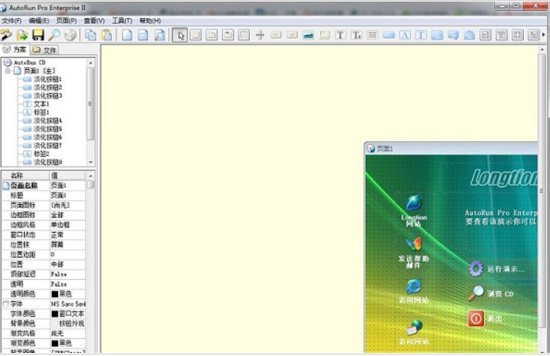Open the 工具(T) menu

point(122,21)
